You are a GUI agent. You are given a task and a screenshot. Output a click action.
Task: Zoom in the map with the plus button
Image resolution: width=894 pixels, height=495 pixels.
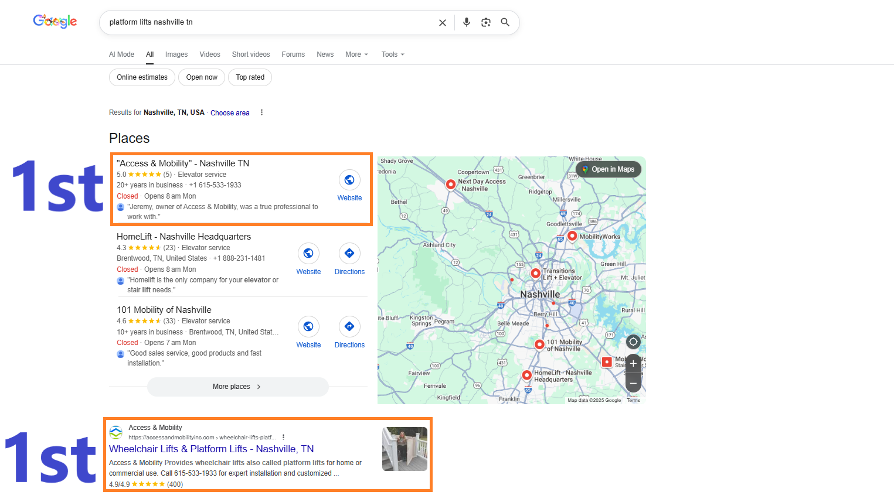point(633,363)
